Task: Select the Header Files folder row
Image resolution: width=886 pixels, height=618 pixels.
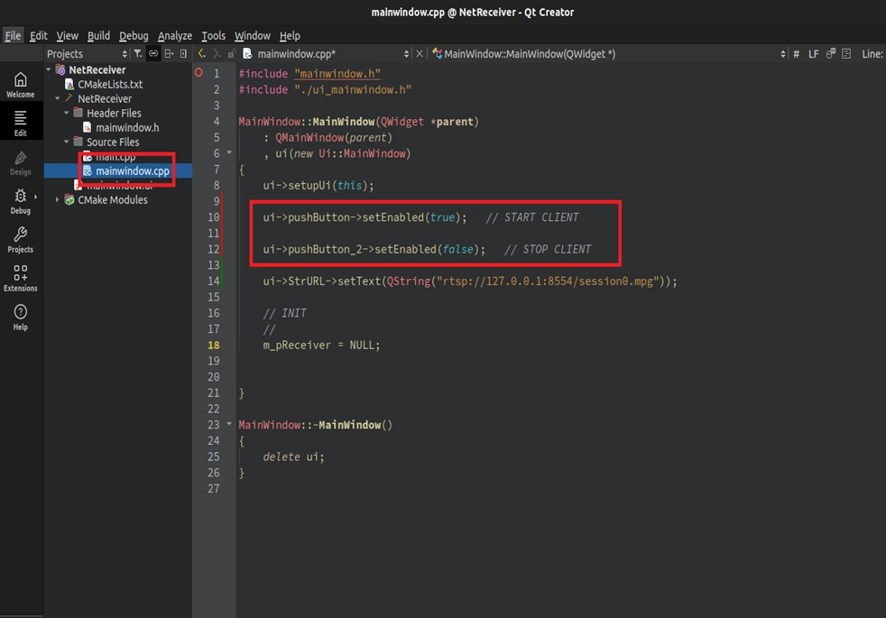Action: click(x=118, y=113)
